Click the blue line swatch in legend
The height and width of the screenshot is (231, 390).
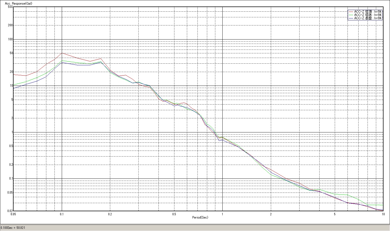[x=351, y=18]
